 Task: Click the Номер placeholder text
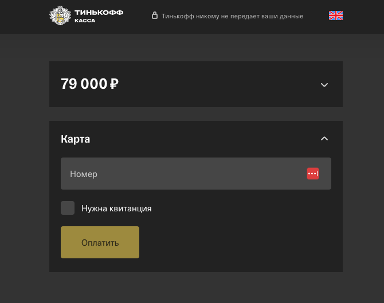(x=84, y=174)
